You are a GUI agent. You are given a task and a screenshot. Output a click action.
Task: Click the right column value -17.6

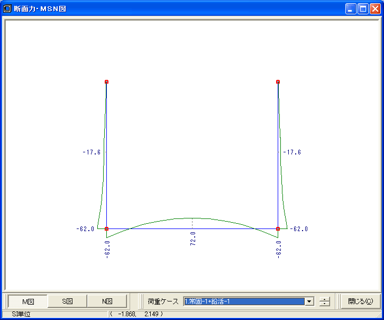coord(292,152)
